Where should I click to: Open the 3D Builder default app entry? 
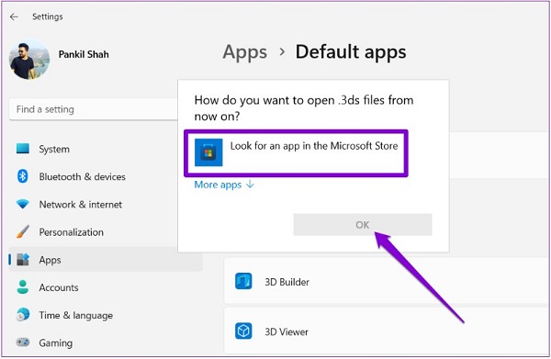coord(387,281)
